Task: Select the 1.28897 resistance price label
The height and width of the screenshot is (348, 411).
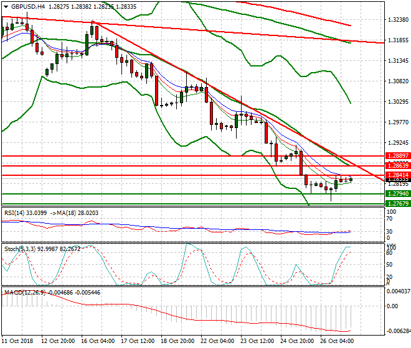Action: [x=398, y=156]
